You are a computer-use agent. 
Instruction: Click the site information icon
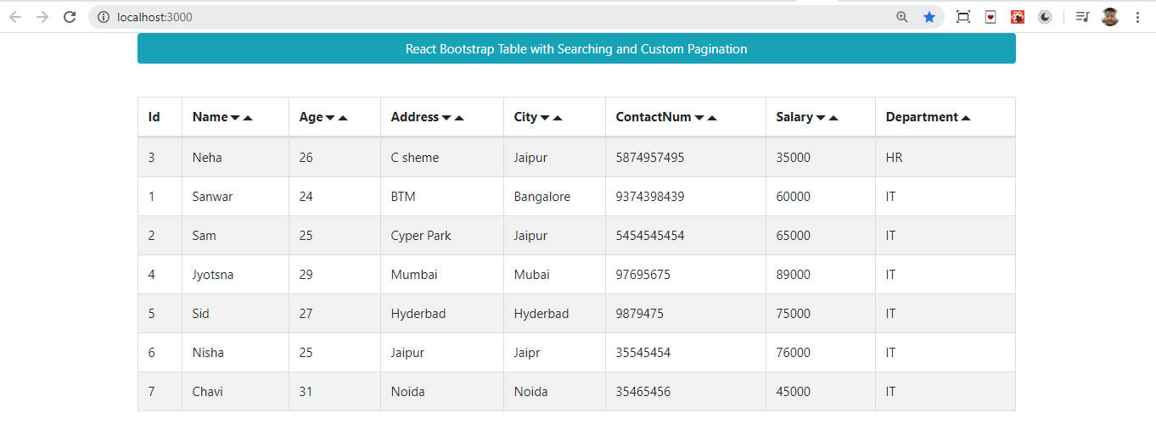click(104, 17)
